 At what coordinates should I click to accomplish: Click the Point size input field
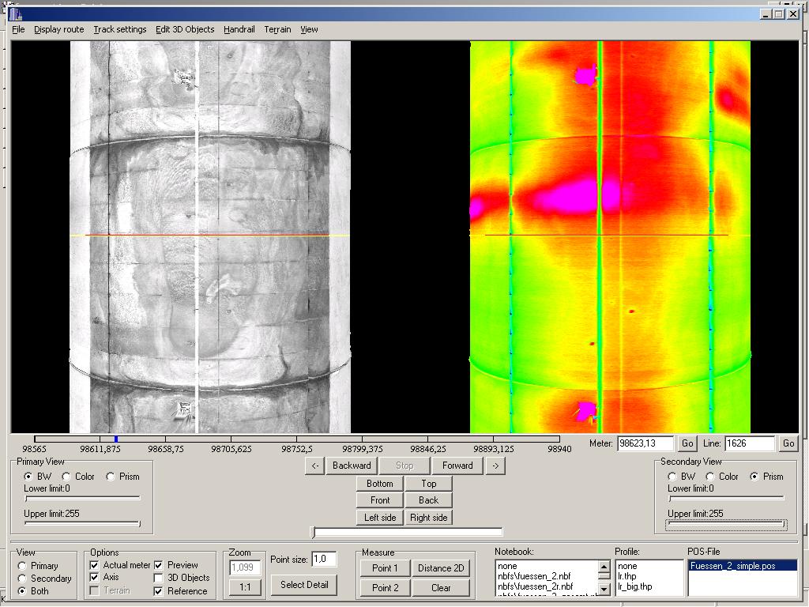point(324,559)
